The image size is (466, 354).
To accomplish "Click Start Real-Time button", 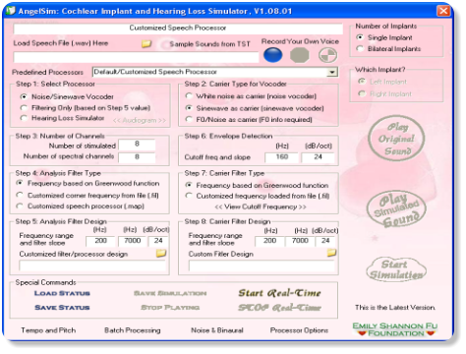I will pyautogui.click(x=279, y=293).
